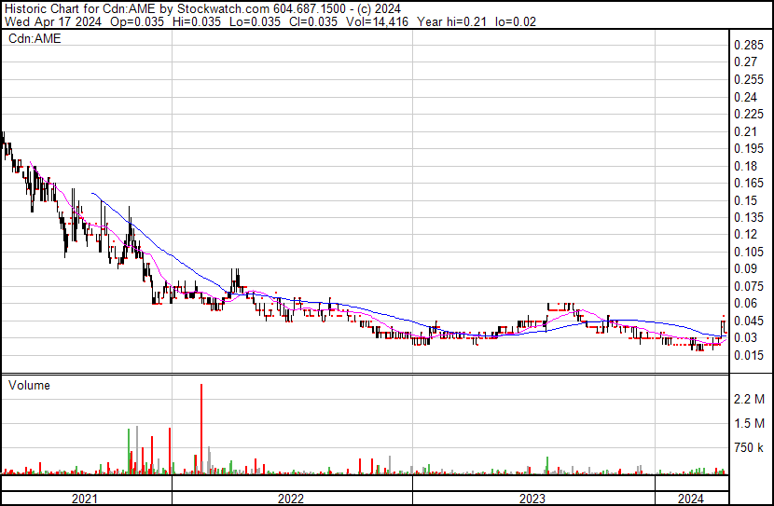Click the 0.015 price axis label

click(749, 355)
